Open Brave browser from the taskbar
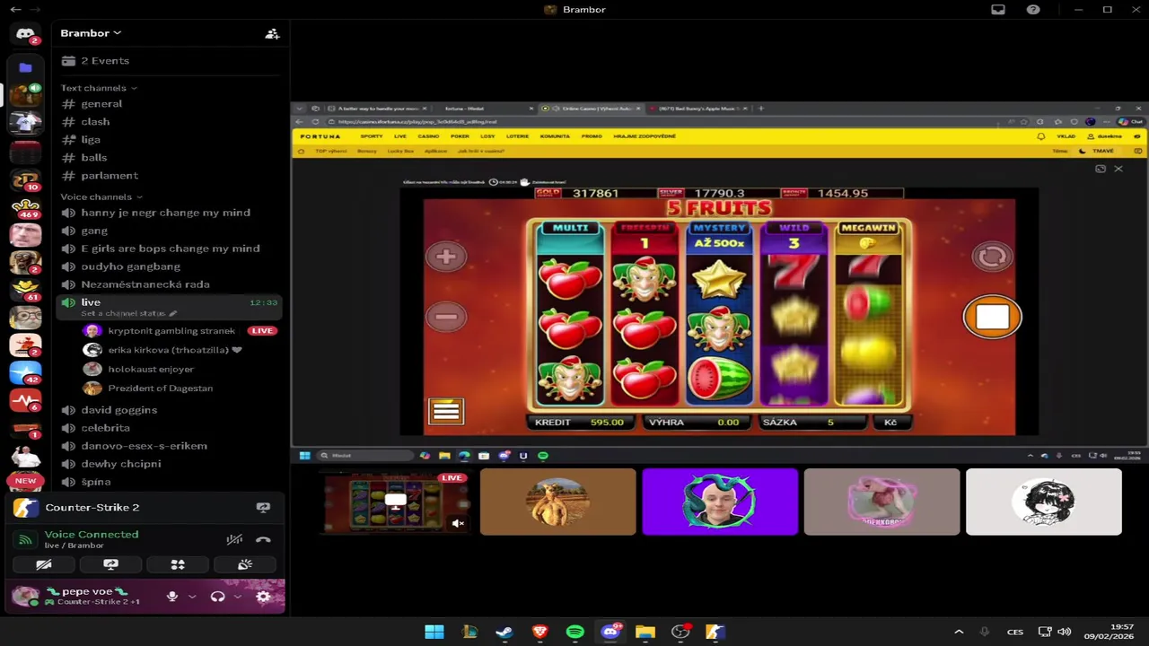1149x646 pixels. (x=539, y=632)
